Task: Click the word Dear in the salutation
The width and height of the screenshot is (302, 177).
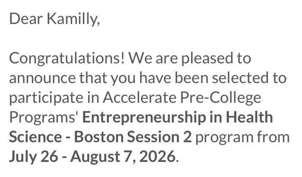Action: click(24, 19)
